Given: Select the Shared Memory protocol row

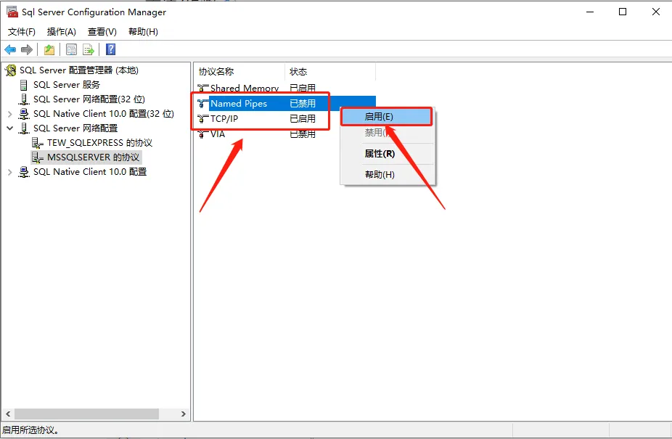Looking at the screenshot, I should coord(286,89).
